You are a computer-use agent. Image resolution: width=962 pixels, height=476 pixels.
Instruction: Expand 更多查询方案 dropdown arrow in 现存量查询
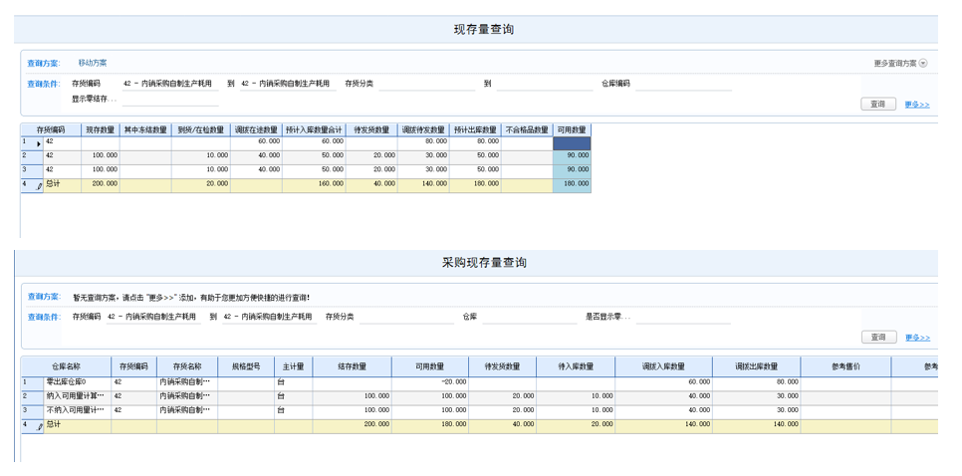(923, 63)
